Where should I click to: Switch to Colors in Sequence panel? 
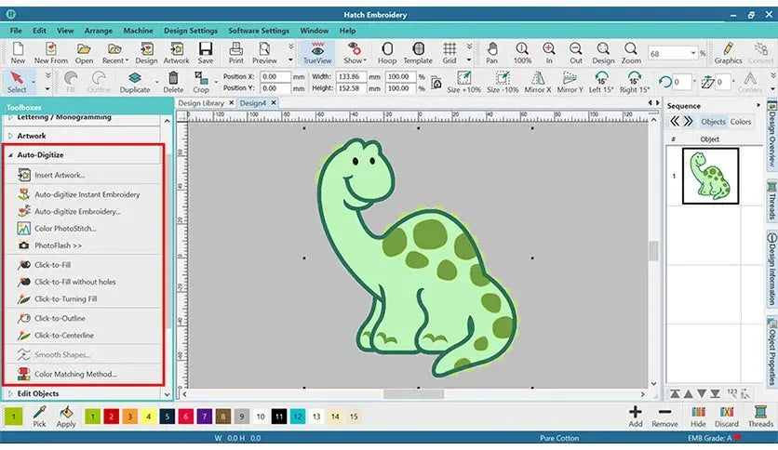740,122
